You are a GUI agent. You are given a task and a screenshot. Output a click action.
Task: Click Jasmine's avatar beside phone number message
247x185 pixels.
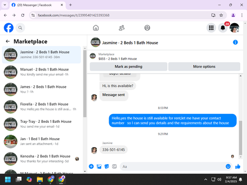pyautogui.click(x=94, y=150)
